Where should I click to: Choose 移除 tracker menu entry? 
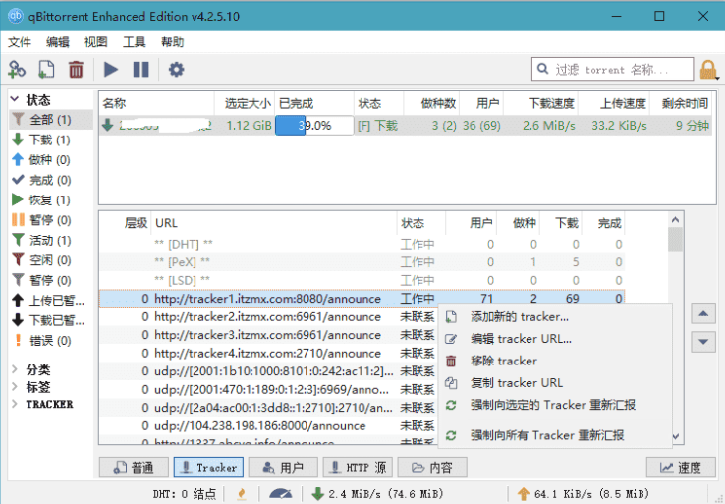555,362
